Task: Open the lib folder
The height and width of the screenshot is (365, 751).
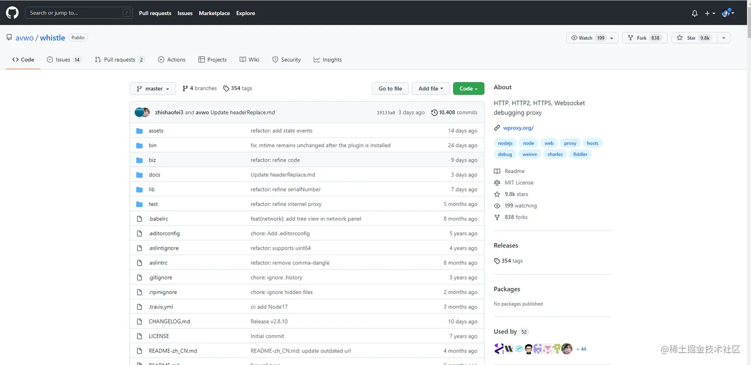Action: click(x=151, y=189)
